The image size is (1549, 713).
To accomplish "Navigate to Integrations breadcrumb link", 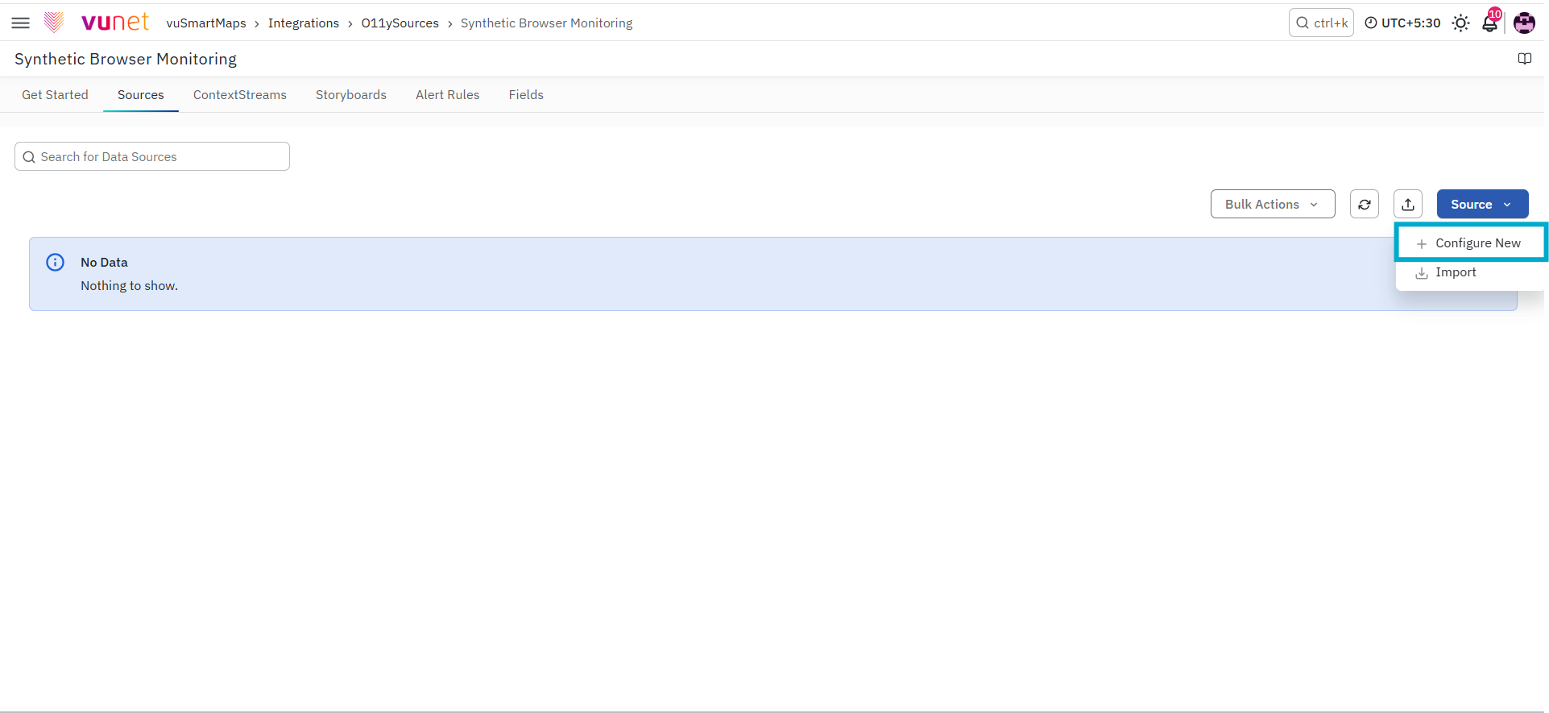I will click(x=304, y=23).
